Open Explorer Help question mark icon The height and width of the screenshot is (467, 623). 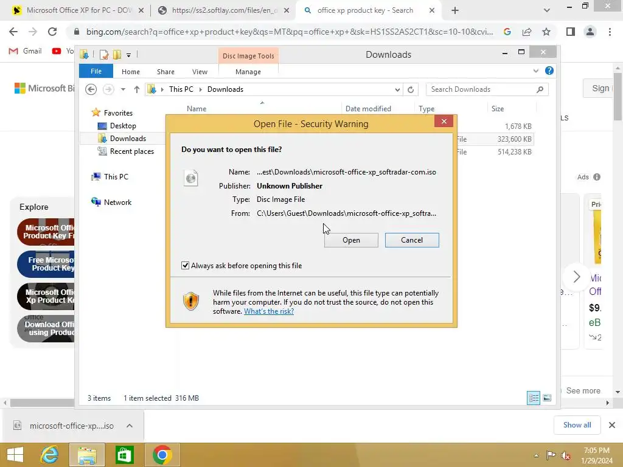coord(549,71)
